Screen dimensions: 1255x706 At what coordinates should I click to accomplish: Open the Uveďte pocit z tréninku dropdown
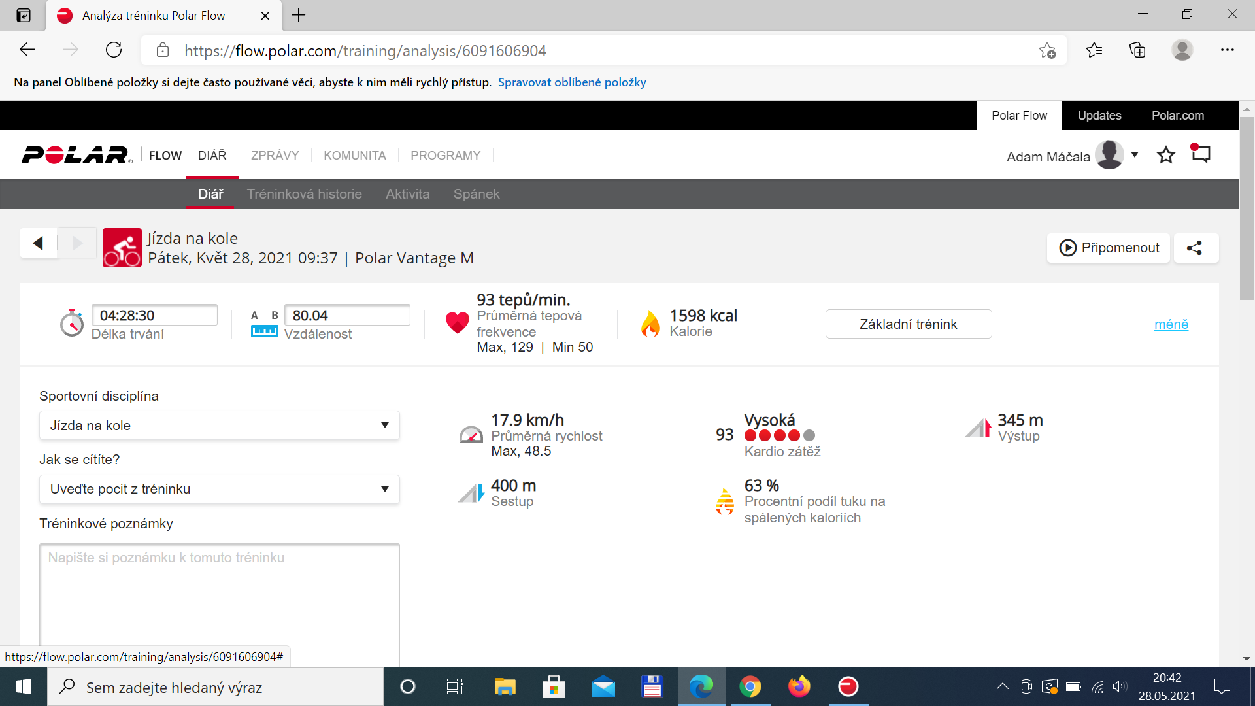(220, 489)
